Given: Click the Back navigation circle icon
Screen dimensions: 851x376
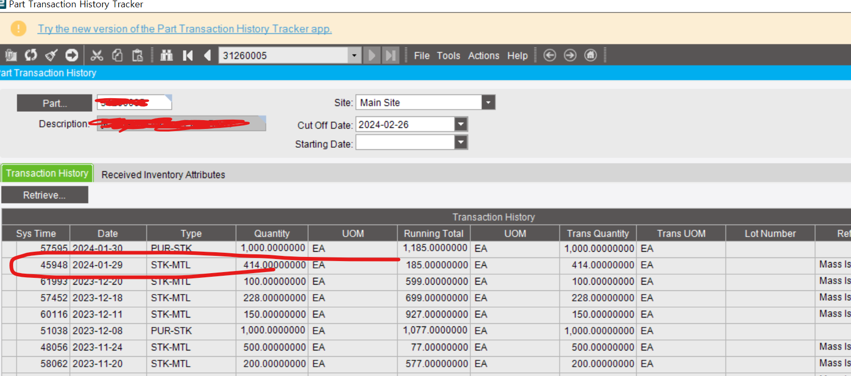Looking at the screenshot, I should [x=550, y=55].
